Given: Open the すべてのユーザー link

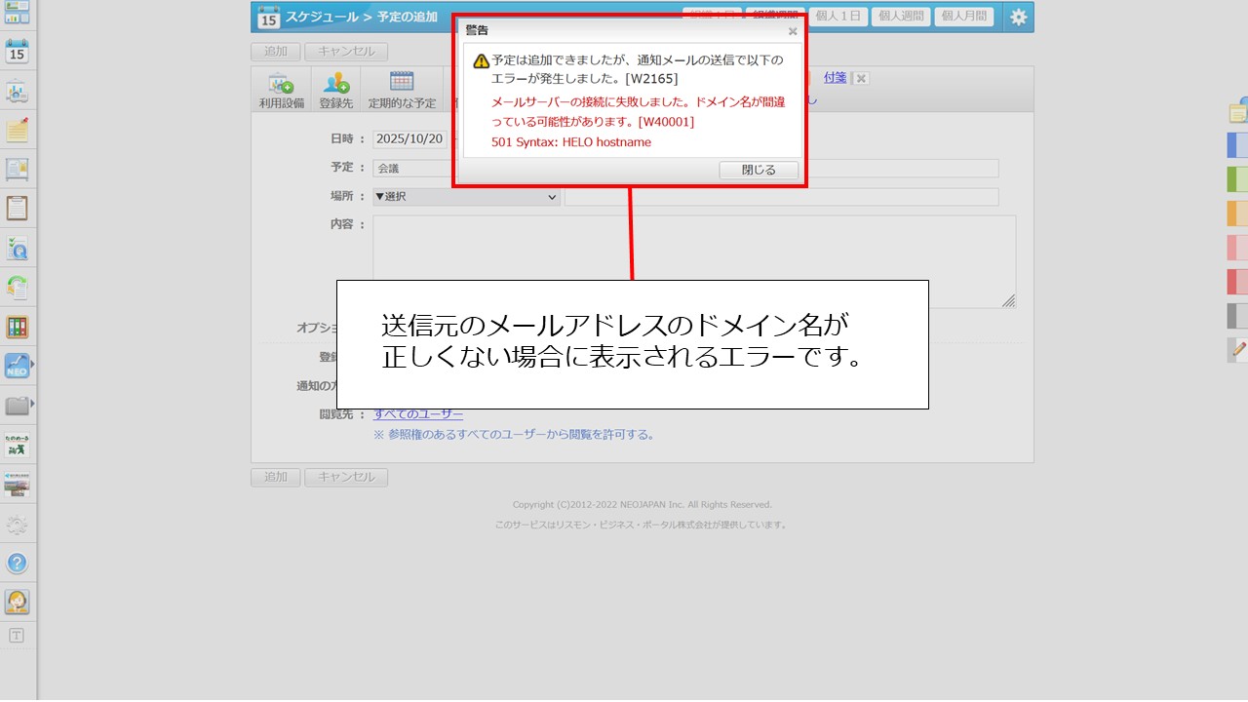Looking at the screenshot, I should (x=419, y=413).
